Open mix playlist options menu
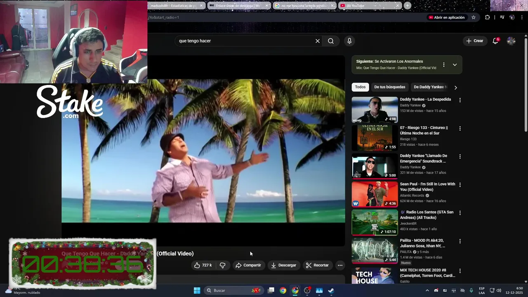 [x=444, y=65]
